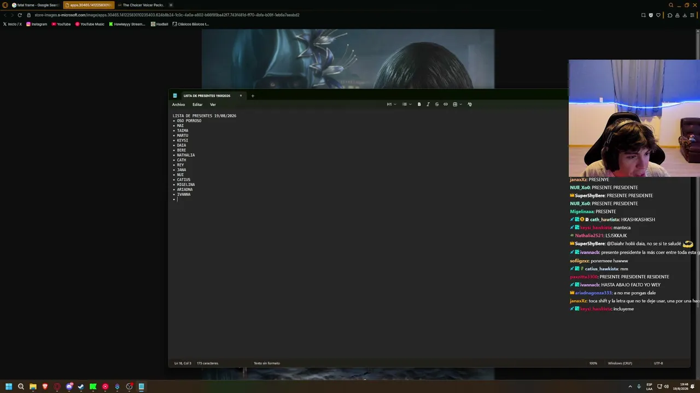Open Kick app from taskbar
The height and width of the screenshot is (393, 700).
click(x=93, y=386)
